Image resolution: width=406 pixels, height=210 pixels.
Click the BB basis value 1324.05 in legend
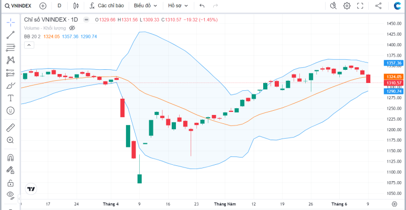click(51, 37)
